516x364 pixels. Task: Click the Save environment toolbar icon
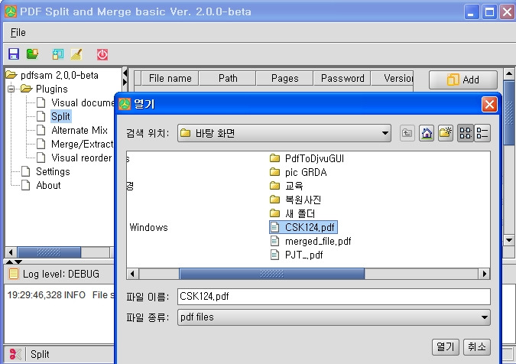tap(14, 54)
